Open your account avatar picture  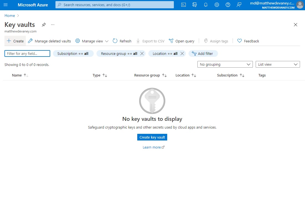[x=300, y=5]
